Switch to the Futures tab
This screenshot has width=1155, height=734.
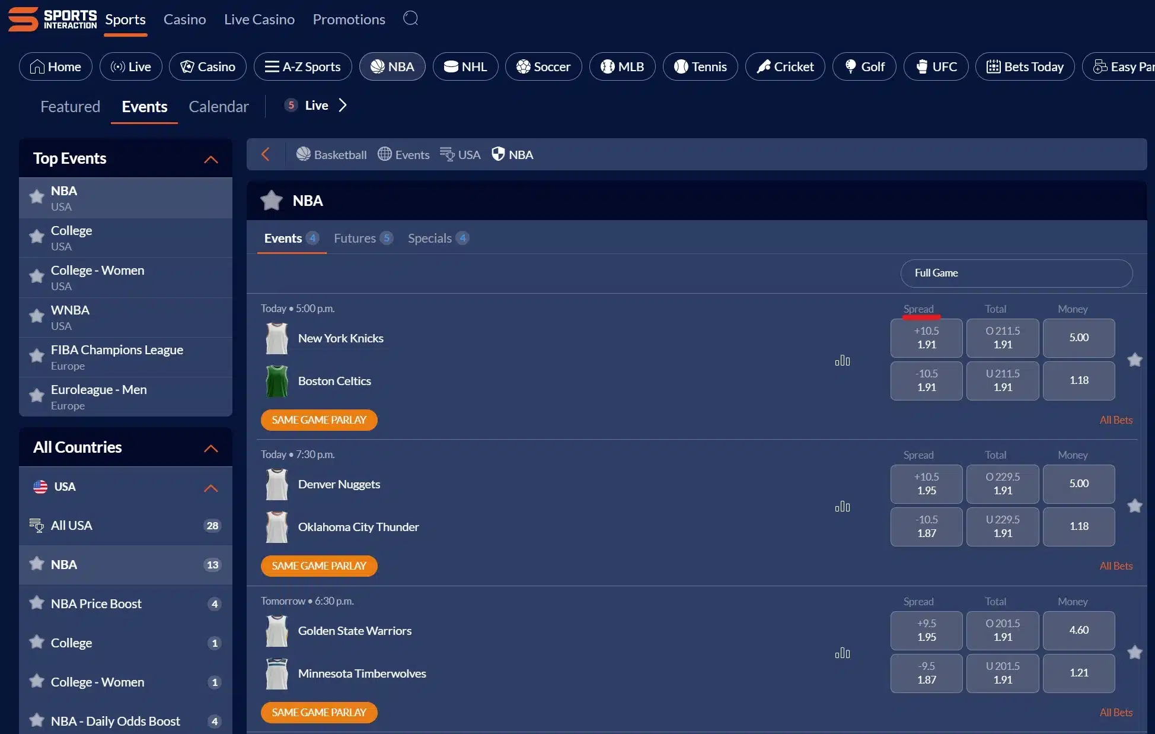pyautogui.click(x=363, y=238)
